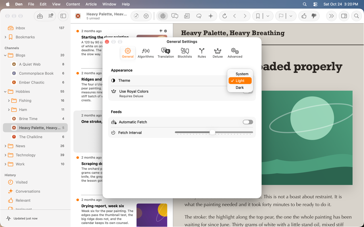Expand the News folder
The height and width of the screenshot is (227, 364).
(x=5, y=146)
